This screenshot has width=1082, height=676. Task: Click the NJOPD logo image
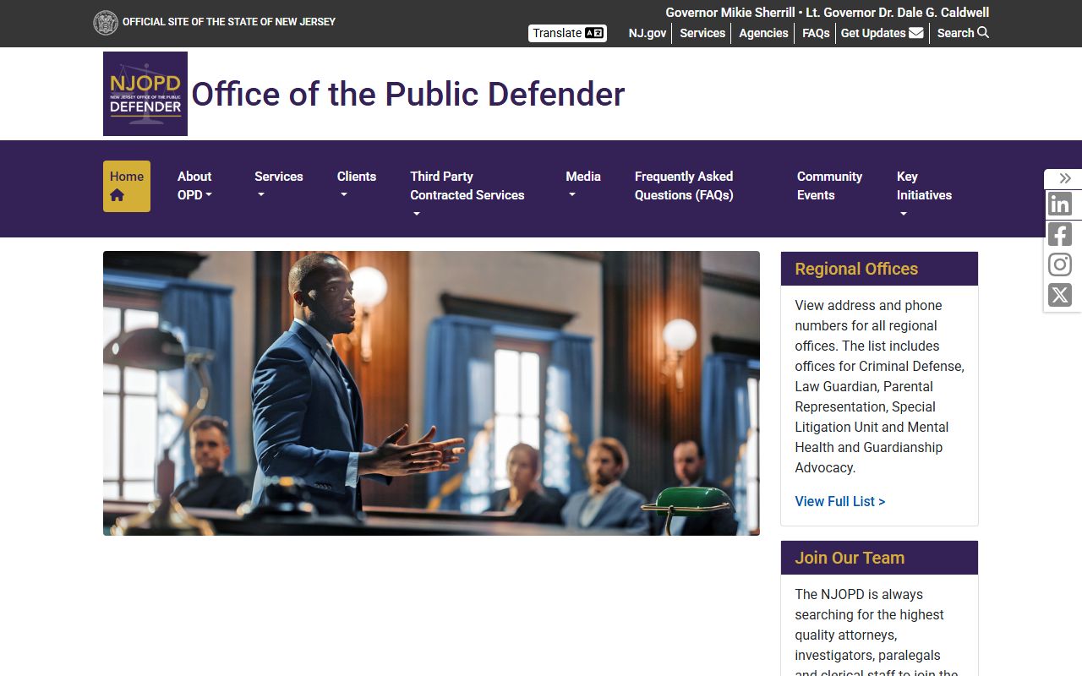click(145, 94)
